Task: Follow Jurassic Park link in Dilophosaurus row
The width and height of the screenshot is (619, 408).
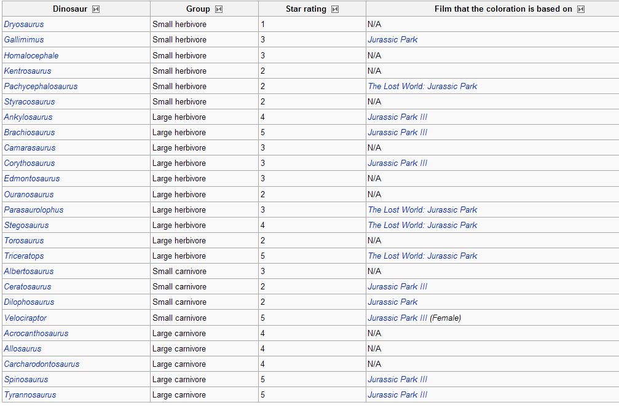Action: point(392,302)
